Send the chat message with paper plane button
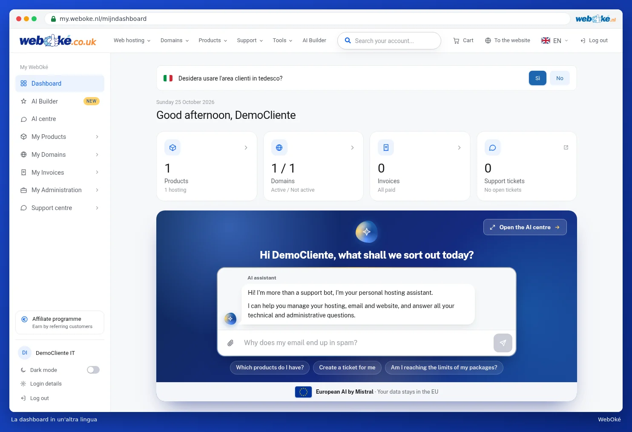 [503, 343]
